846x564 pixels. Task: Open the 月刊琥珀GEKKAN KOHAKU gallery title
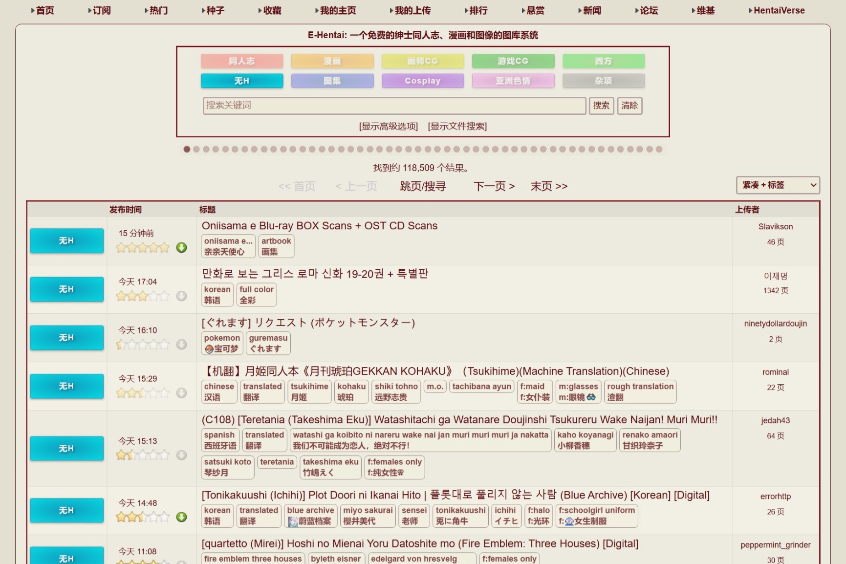(435, 371)
